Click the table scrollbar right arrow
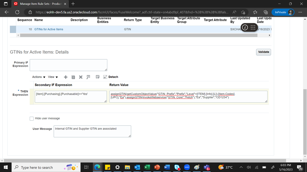Viewport: 307px width, 172px height. [x=270, y=35]
